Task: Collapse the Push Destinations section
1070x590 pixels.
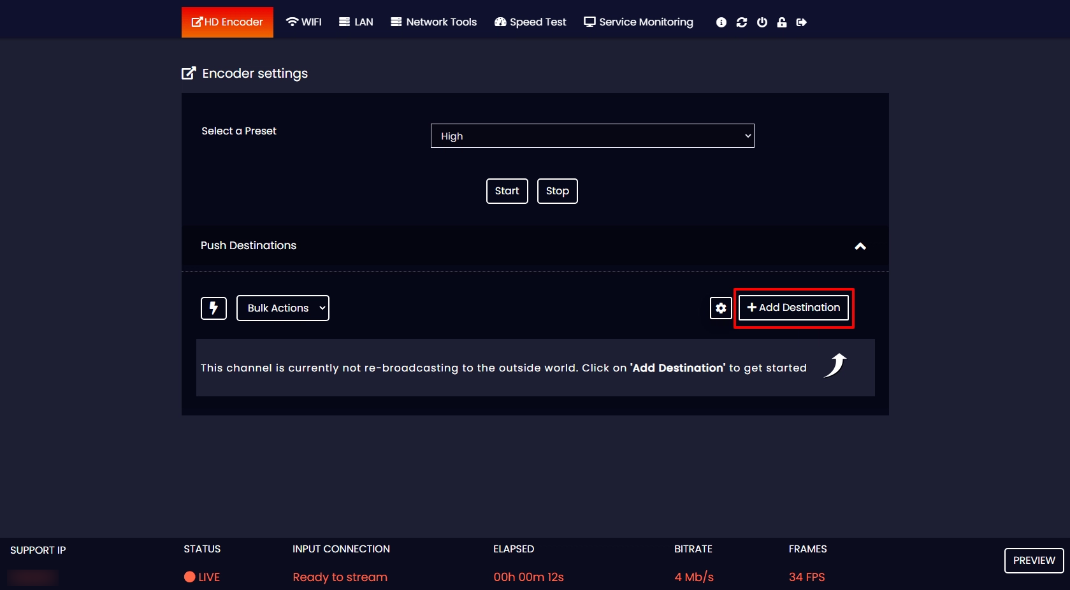Action: tap(860, 247)
